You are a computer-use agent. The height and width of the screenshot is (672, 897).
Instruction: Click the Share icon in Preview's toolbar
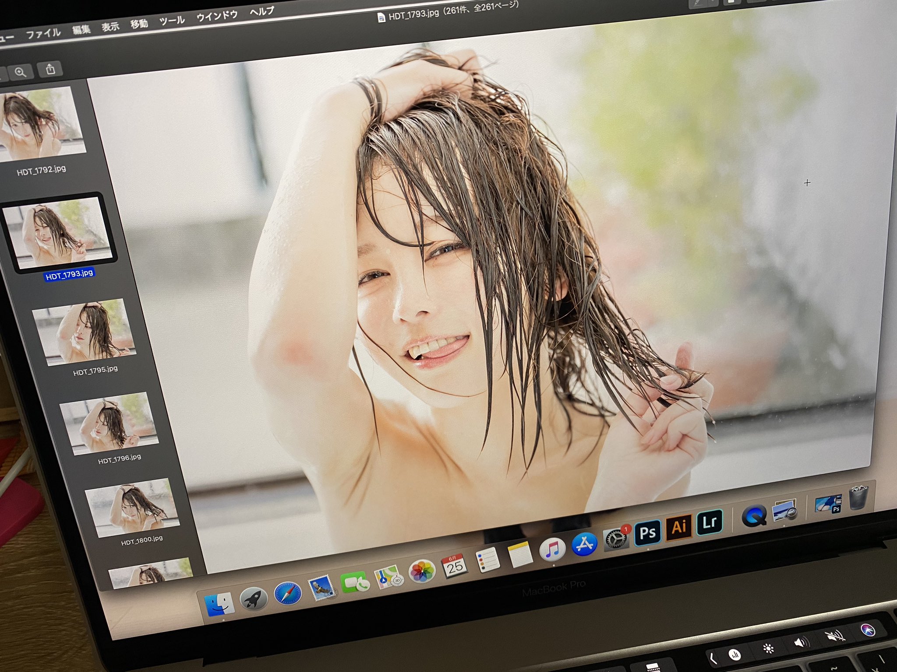pos(50,69)
